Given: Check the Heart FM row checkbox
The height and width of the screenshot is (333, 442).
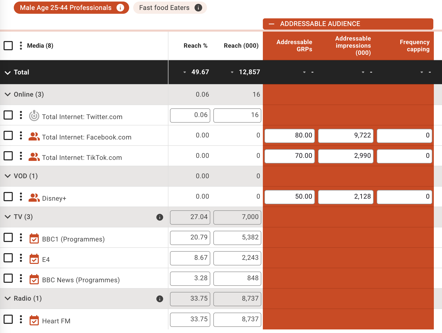Looking at the screenshot, I should [8, 319].
